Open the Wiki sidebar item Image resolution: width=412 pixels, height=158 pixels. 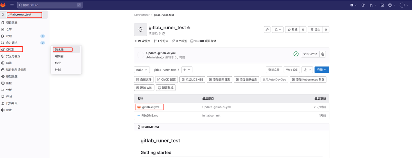point(9,97)
